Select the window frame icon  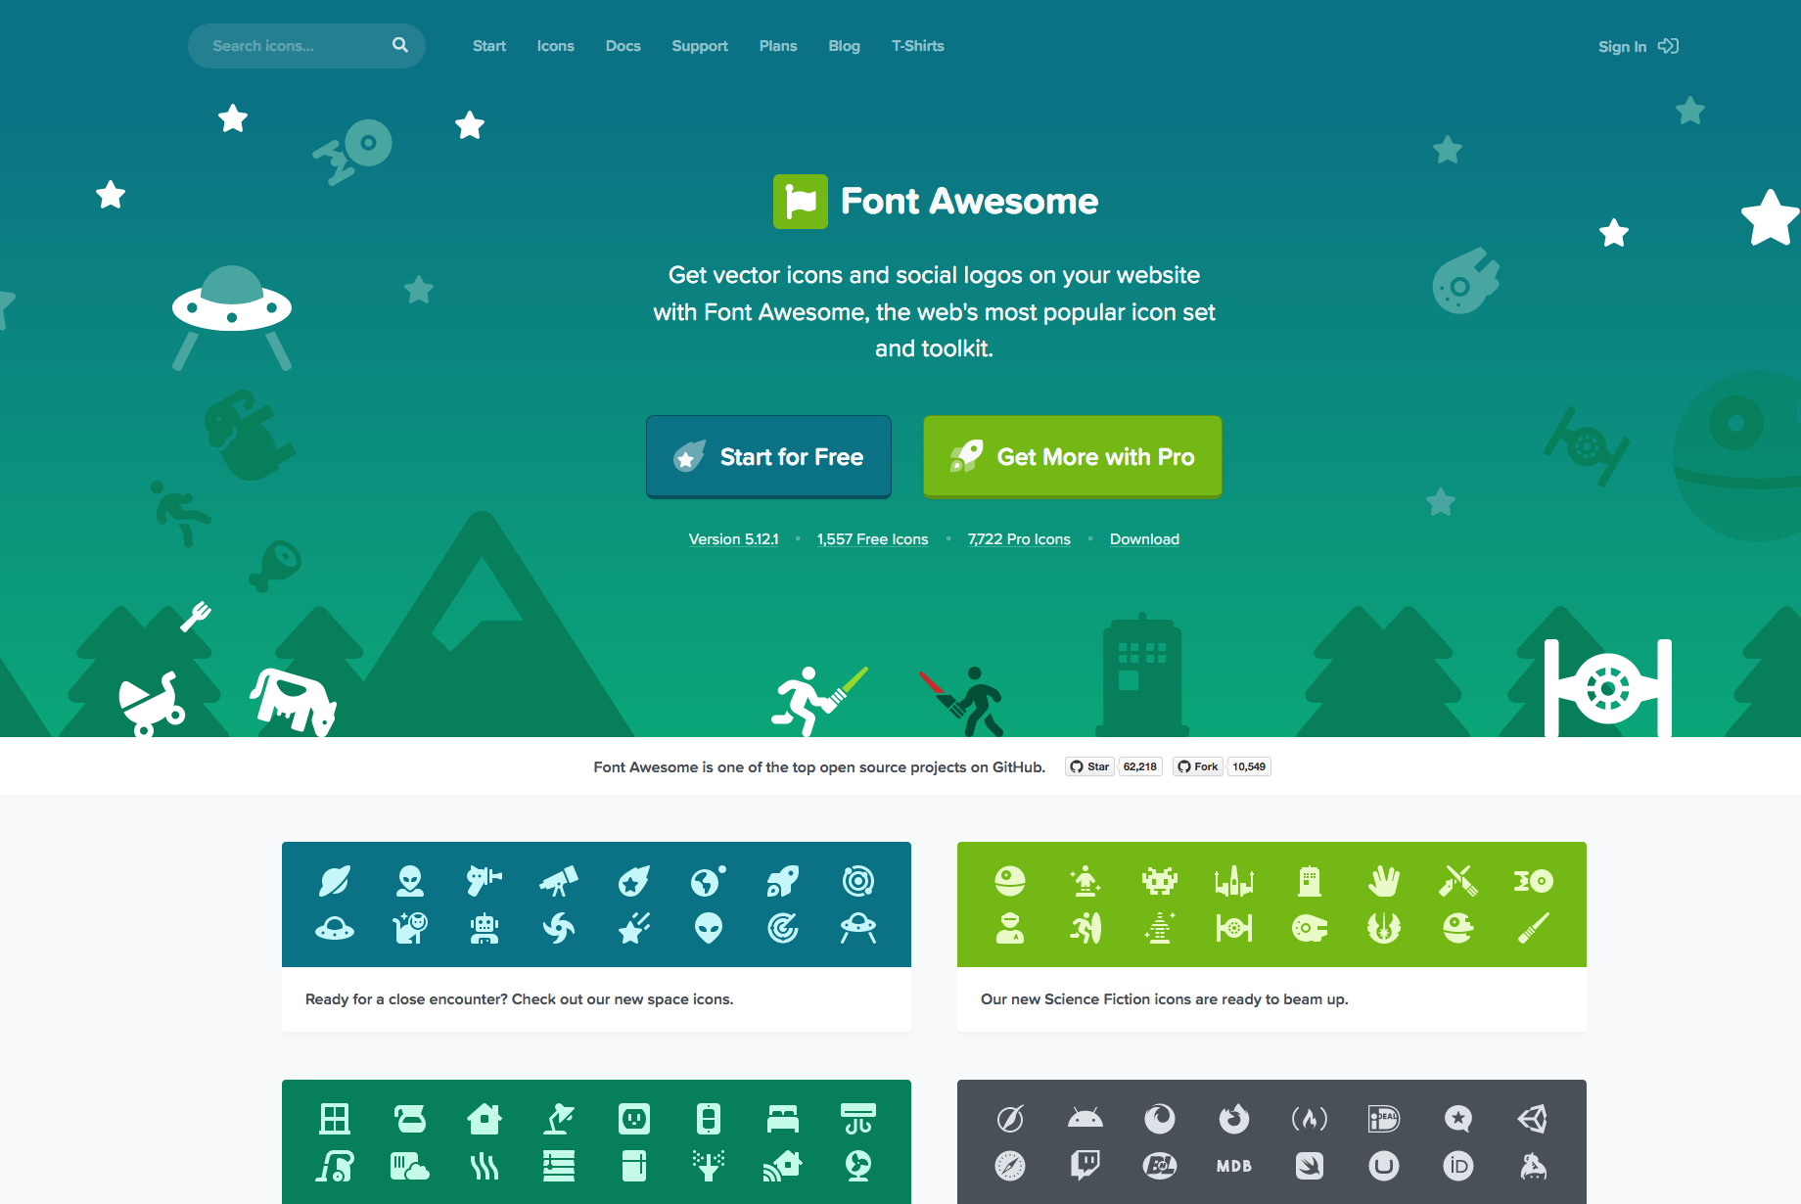coord(335,1118)
